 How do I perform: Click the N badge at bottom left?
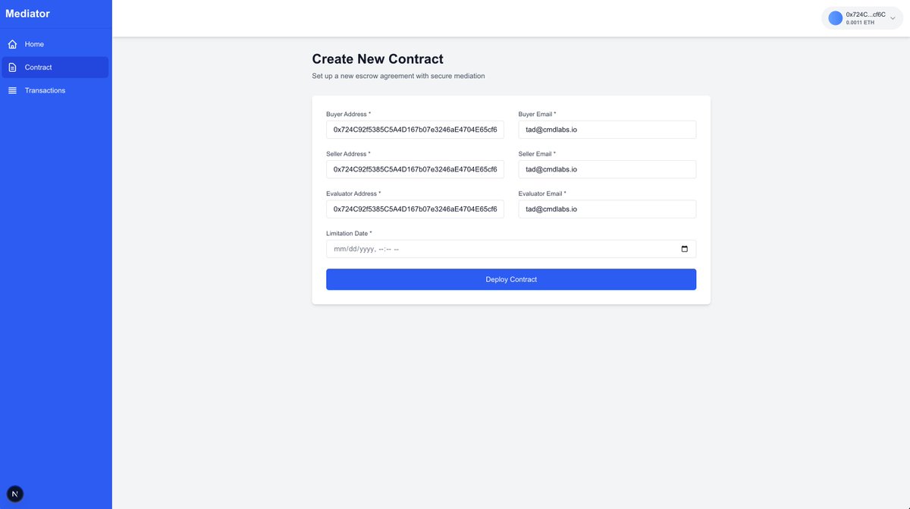pos(13,492)
